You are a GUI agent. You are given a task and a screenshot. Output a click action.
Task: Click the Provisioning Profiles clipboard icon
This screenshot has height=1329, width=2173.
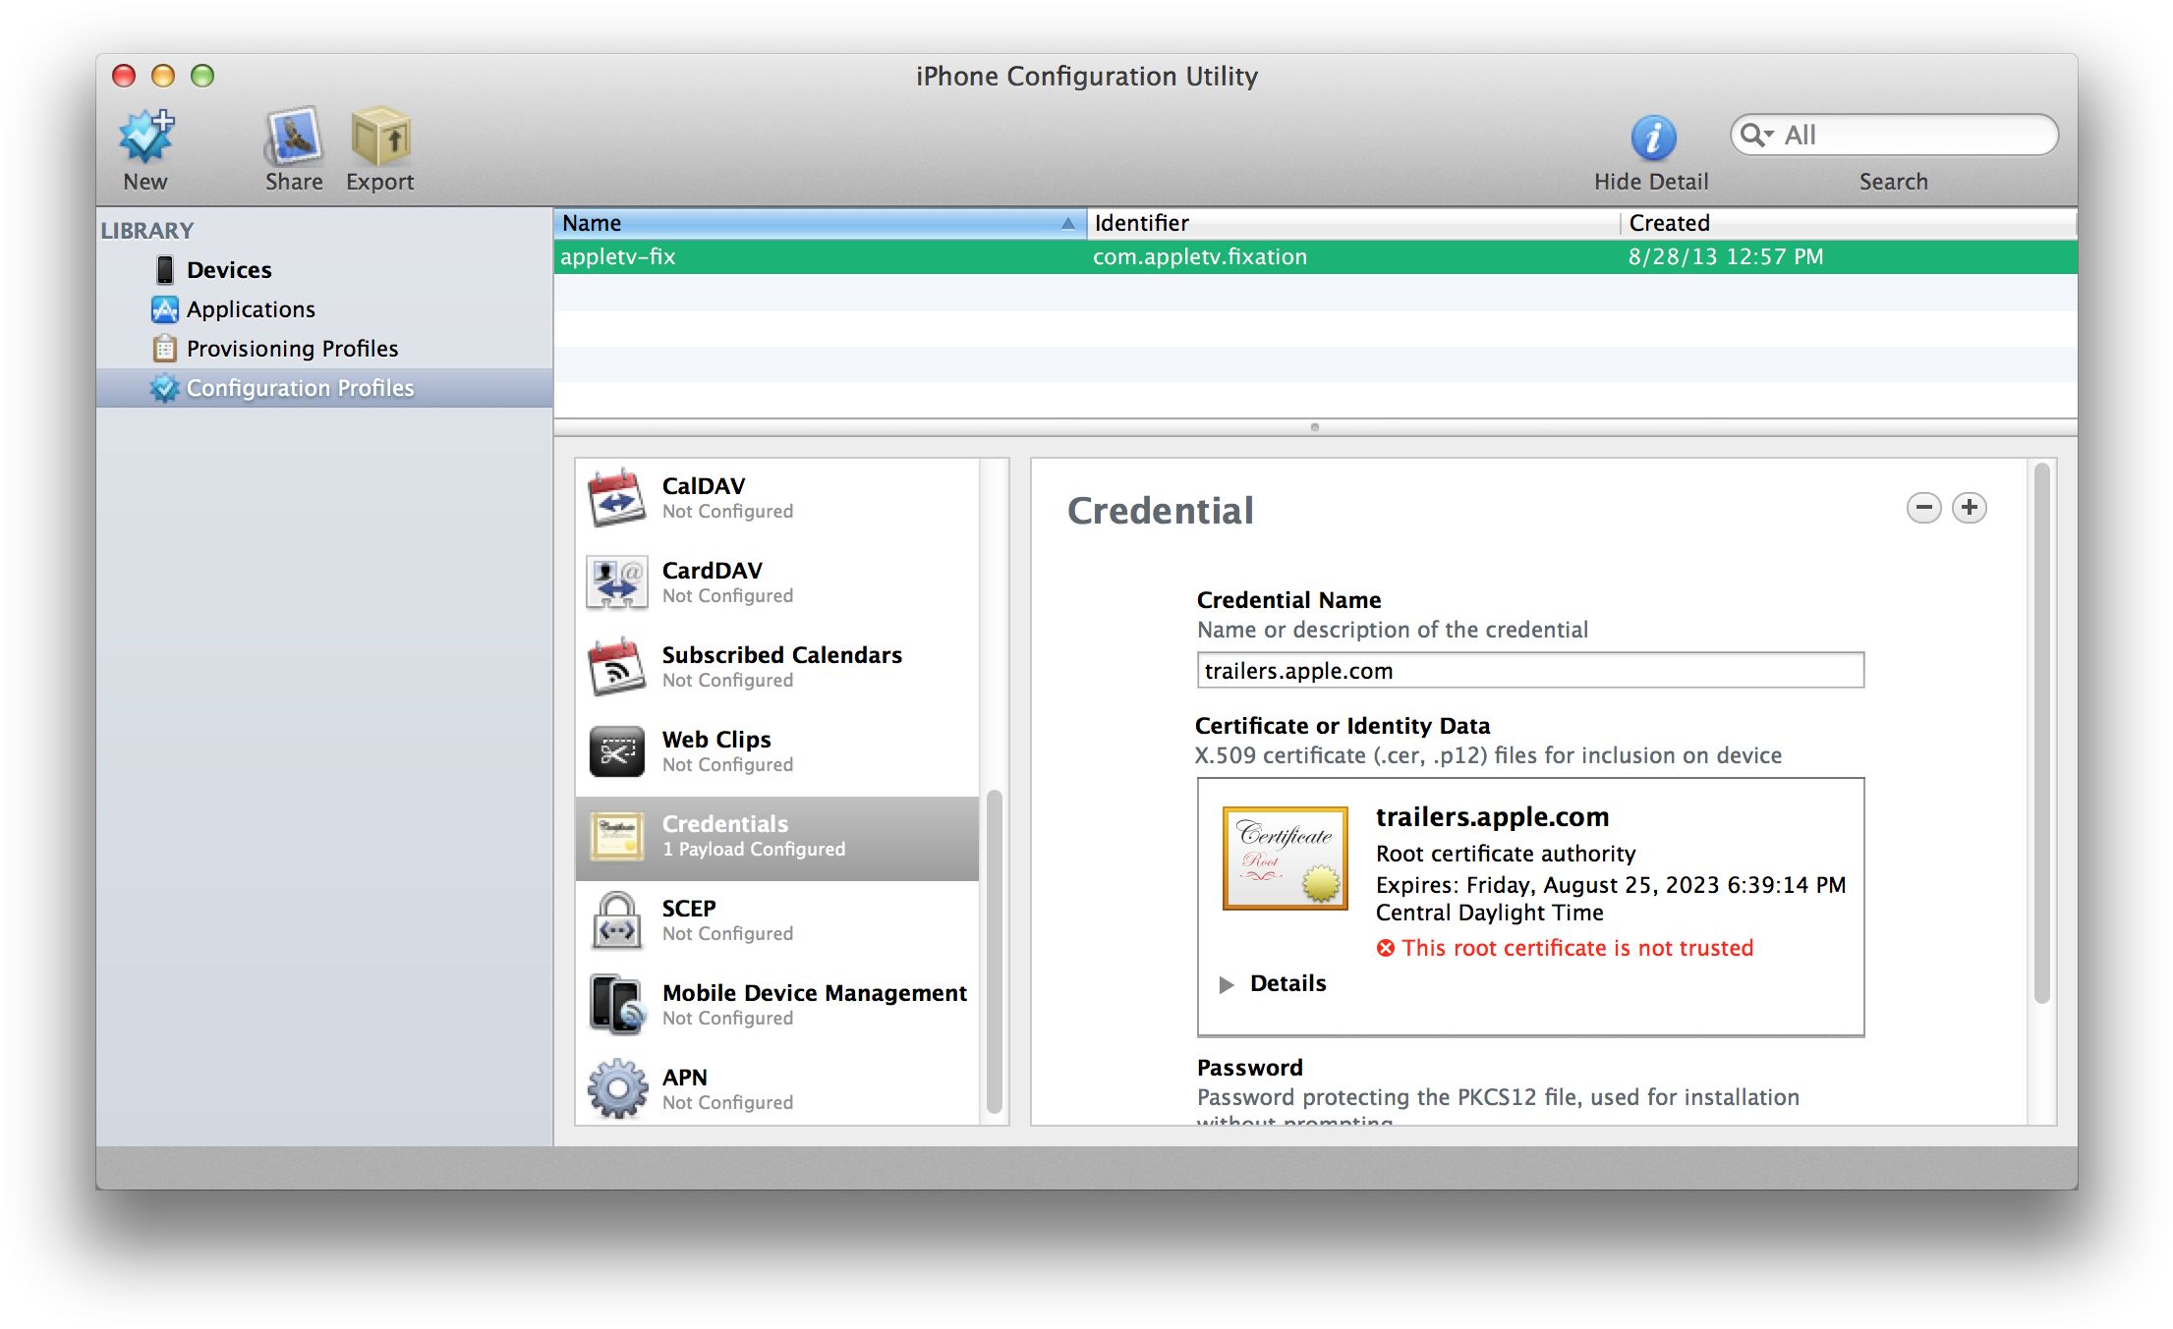point(165,349)
